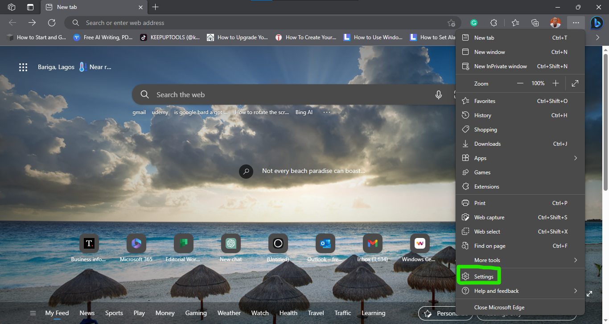Refresh the page with reload icon
Screen dimensions: 609x324
coord(52,23)
